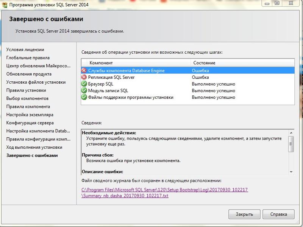The image size is (303, 227).
Task: Click error icon beside Репликация SQL Server
Action: pos(84,77)
